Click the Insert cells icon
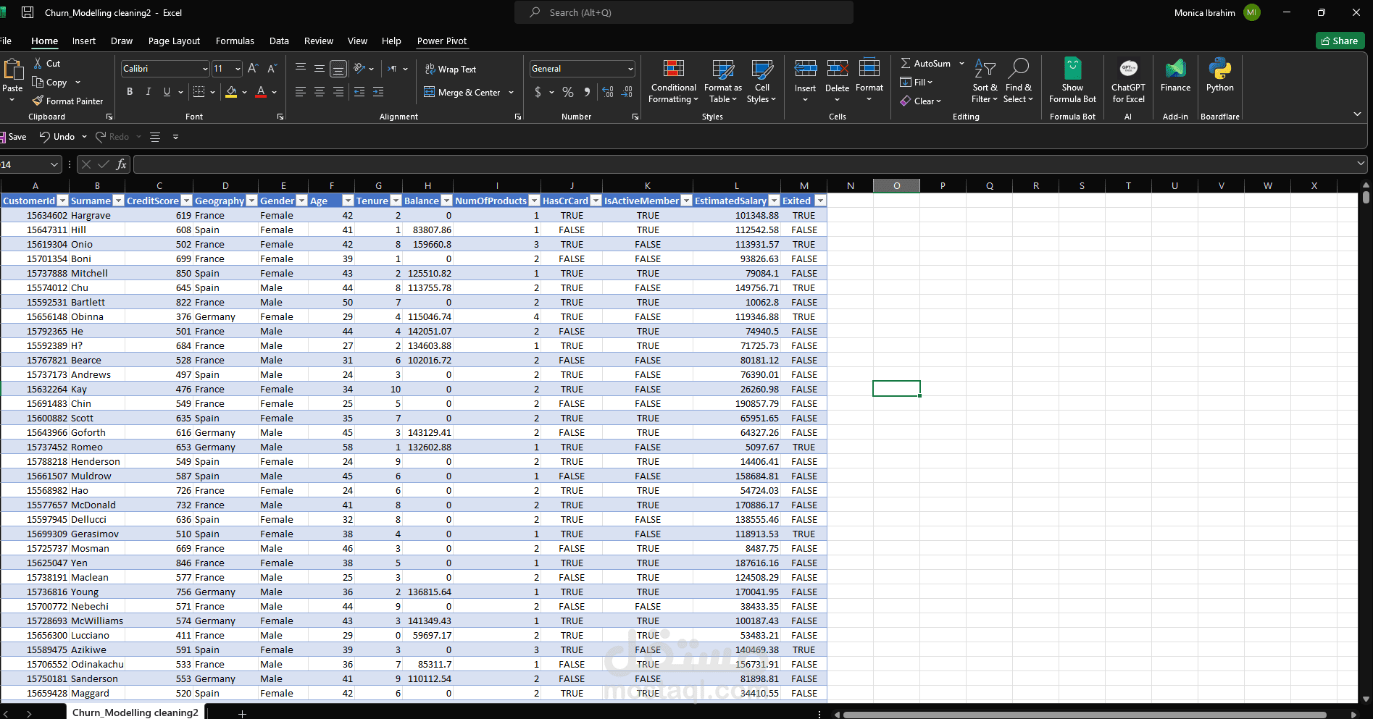The width and height of the screenshot is (1373, 719). coord(806,69)
